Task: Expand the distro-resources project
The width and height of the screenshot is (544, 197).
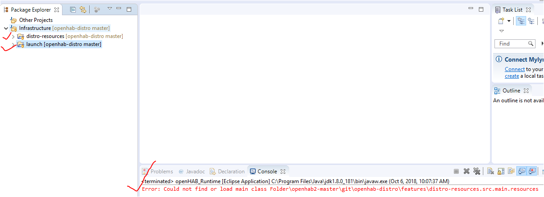Action: tap(13, 36)
